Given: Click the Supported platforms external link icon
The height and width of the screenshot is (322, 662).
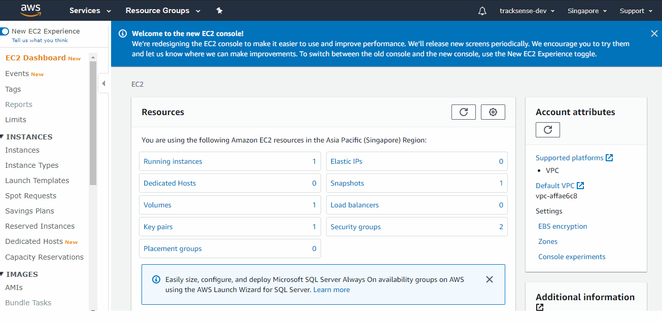Looking at the screenshot, I should [x=610, y=158].
